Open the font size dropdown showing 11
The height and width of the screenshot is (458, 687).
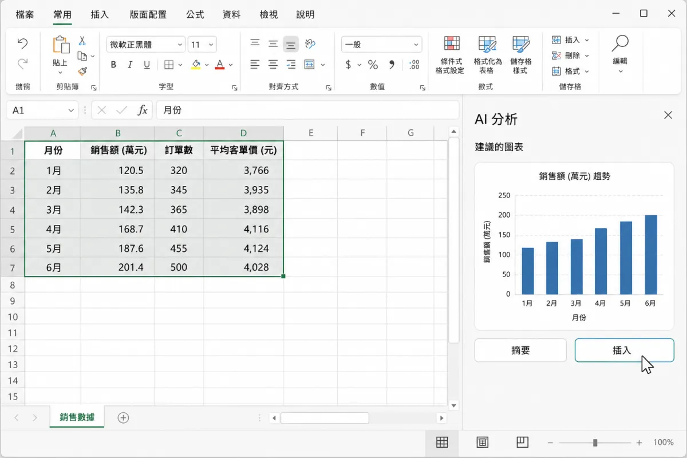click(202, 44)
